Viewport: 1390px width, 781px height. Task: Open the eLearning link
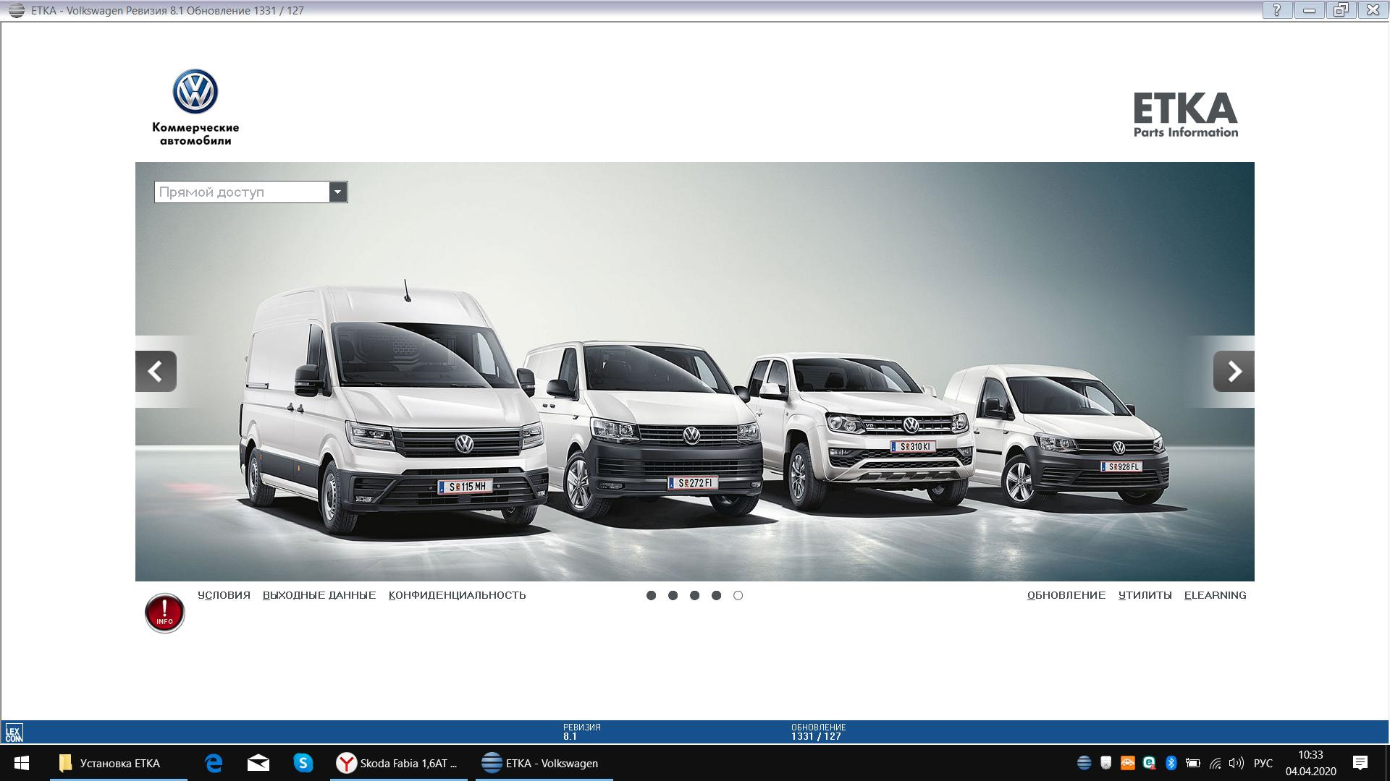1215,595
